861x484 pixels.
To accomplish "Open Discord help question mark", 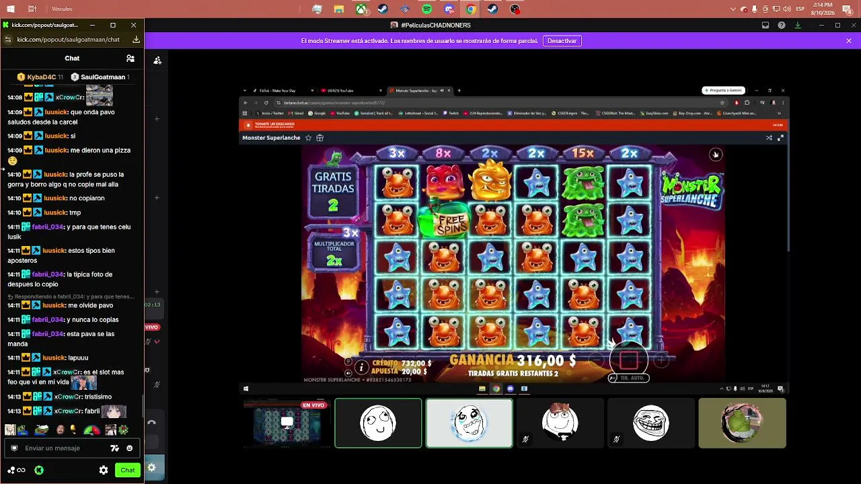I will point(782,26).
